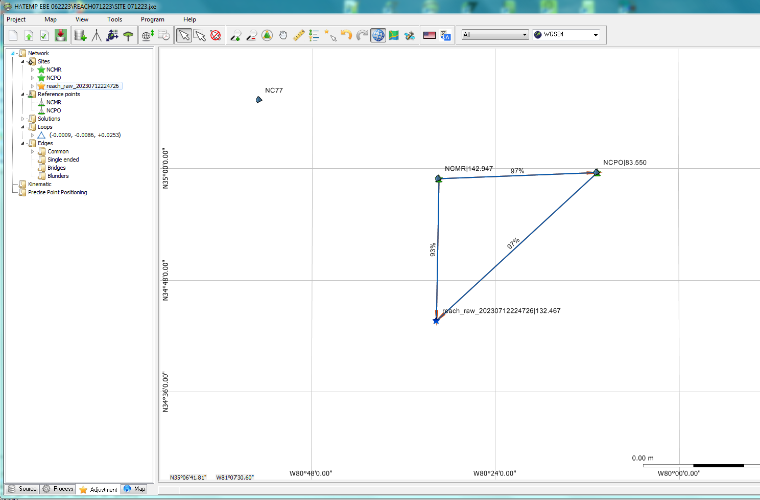Switch to the Map tab
Screen dimensions: 760x500
pos(135,489)
